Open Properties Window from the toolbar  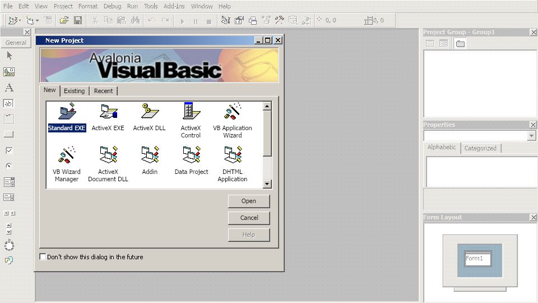coord(239,21)
